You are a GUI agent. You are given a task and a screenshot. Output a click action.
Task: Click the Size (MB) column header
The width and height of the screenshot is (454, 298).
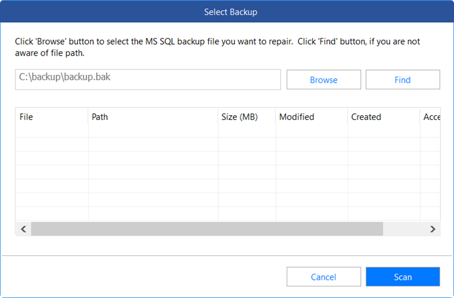[x=246, y=117]
